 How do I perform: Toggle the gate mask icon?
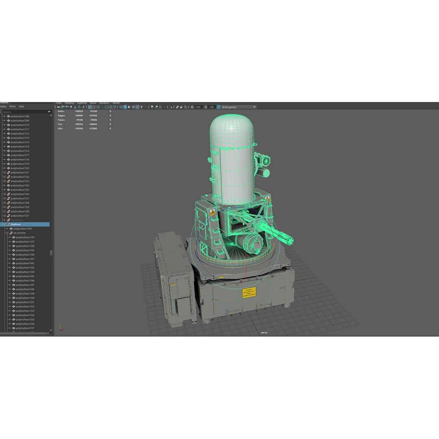tap(102, 107)
